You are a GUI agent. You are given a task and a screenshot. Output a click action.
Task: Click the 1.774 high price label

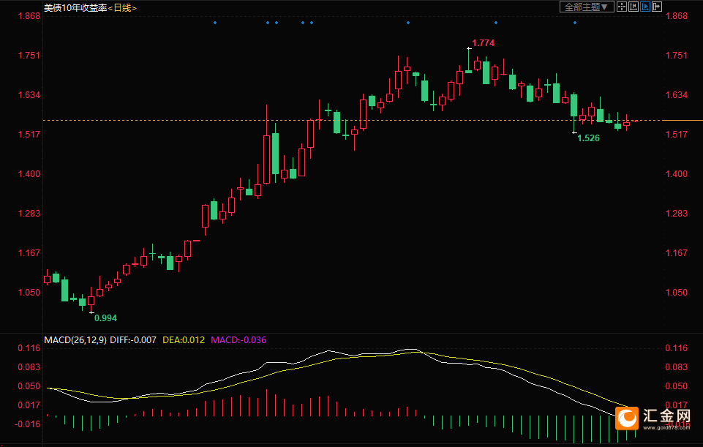point(484,43)
